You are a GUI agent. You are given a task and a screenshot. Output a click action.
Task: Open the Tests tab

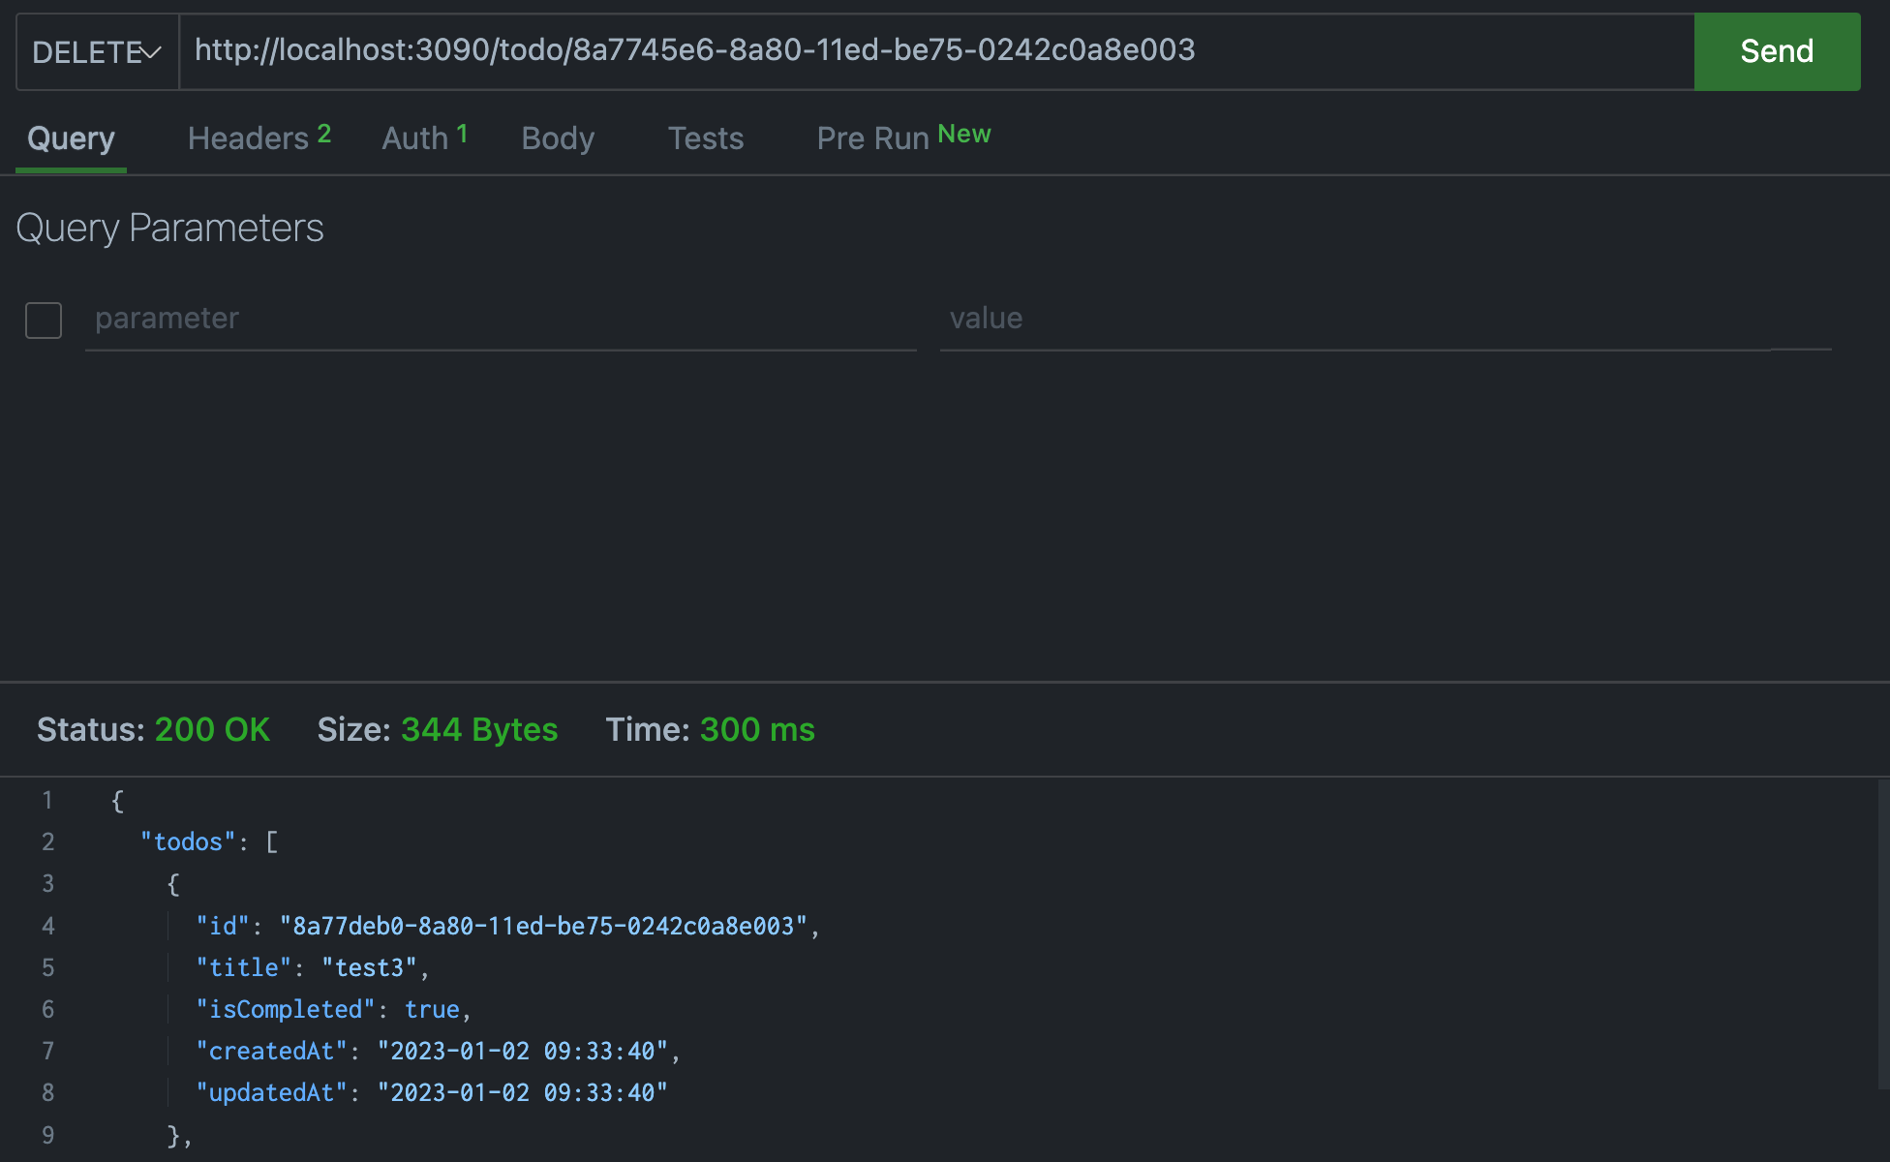(706, 138)
